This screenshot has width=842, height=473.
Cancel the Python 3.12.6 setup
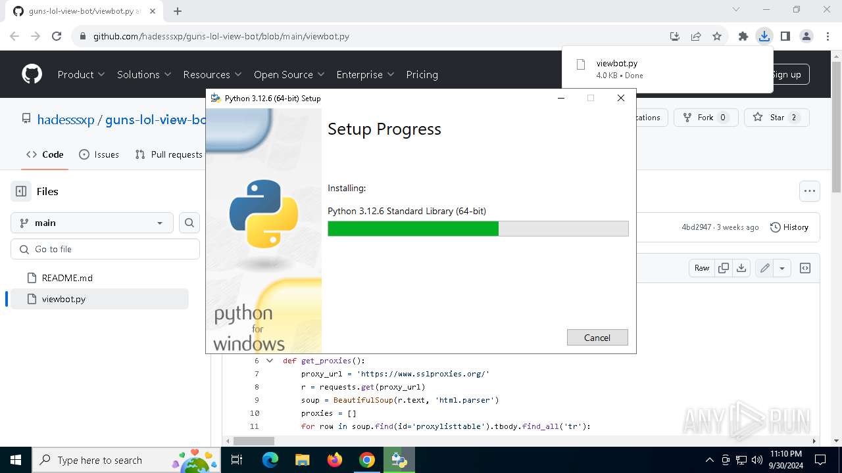[597, 337]
